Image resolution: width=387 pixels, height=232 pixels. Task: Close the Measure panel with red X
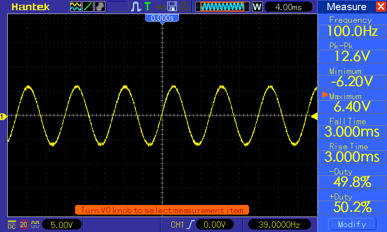pos(381,6)
